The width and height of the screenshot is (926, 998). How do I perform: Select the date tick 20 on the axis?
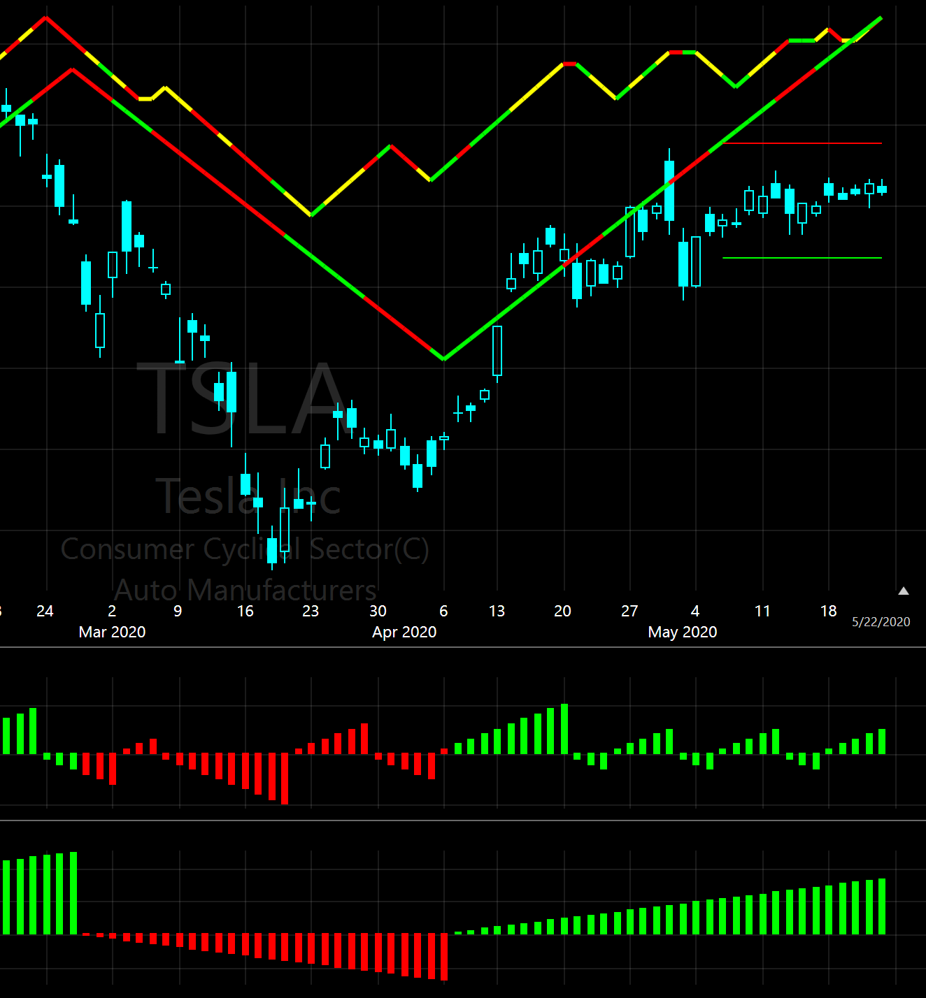[562, 611]
